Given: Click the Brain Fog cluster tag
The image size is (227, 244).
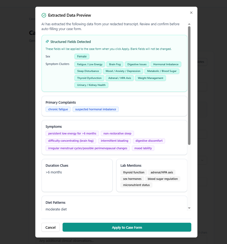Looking at the screenshot, I should 115,64.
